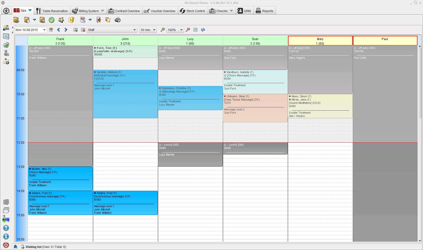
Task: Click the green checkmark confirmation icon
Action: coord(52,20)
